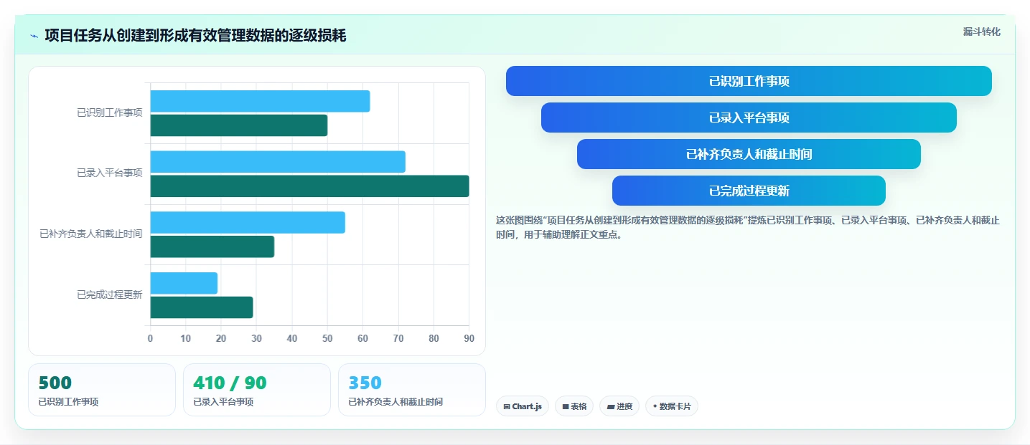This screenshot has height=445, width=1030.
Task: Open the 350 已补齐负责人和截止时间 stat card
Action: (412, 390)
